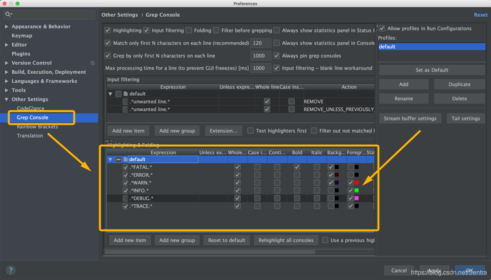
Task: Toggle the Highlighting checkbox
Action: 108,30
